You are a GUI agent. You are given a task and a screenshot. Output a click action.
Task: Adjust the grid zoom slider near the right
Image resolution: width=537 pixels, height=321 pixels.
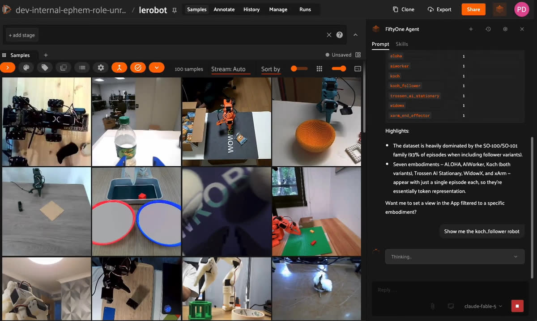[339, 68]
